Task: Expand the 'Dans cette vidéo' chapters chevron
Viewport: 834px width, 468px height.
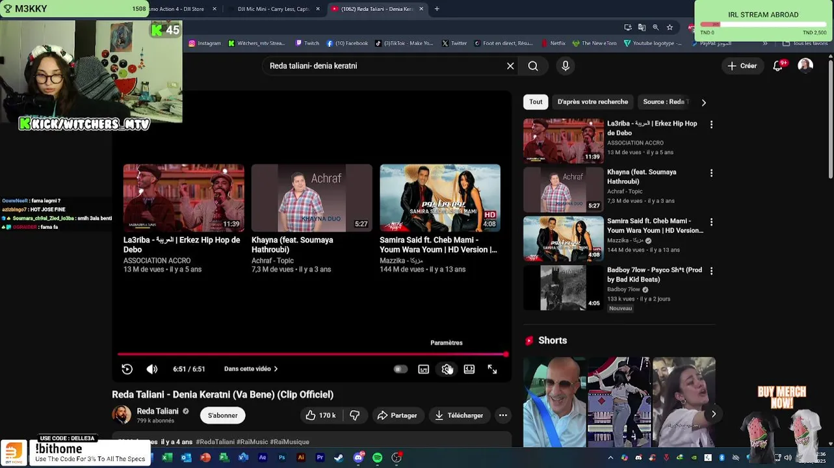Action: click(276, 369)
